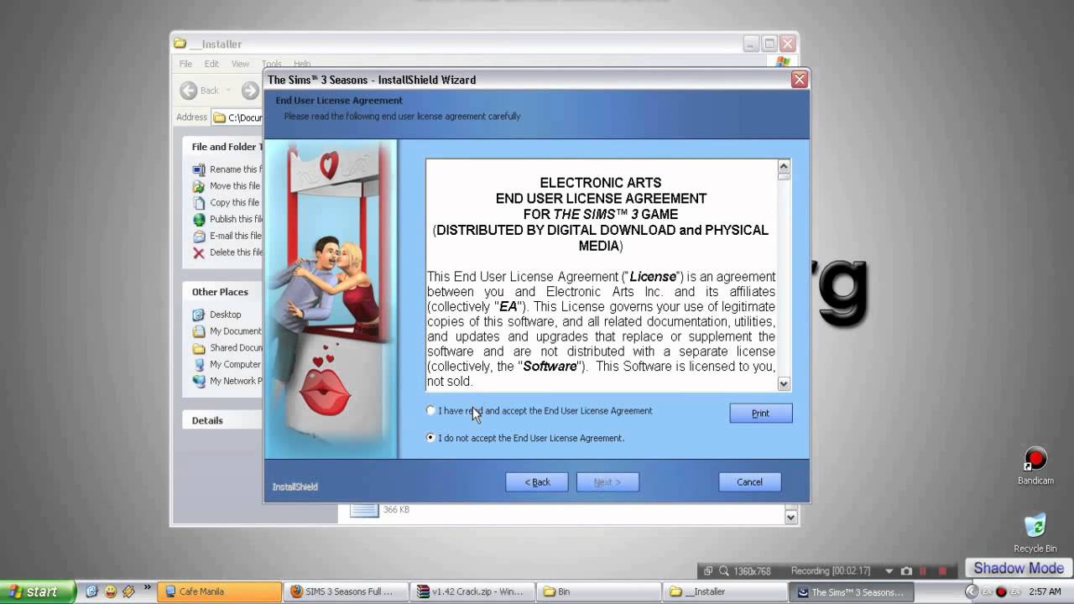Minimize the __Installer Explorer window

point(751,44)
